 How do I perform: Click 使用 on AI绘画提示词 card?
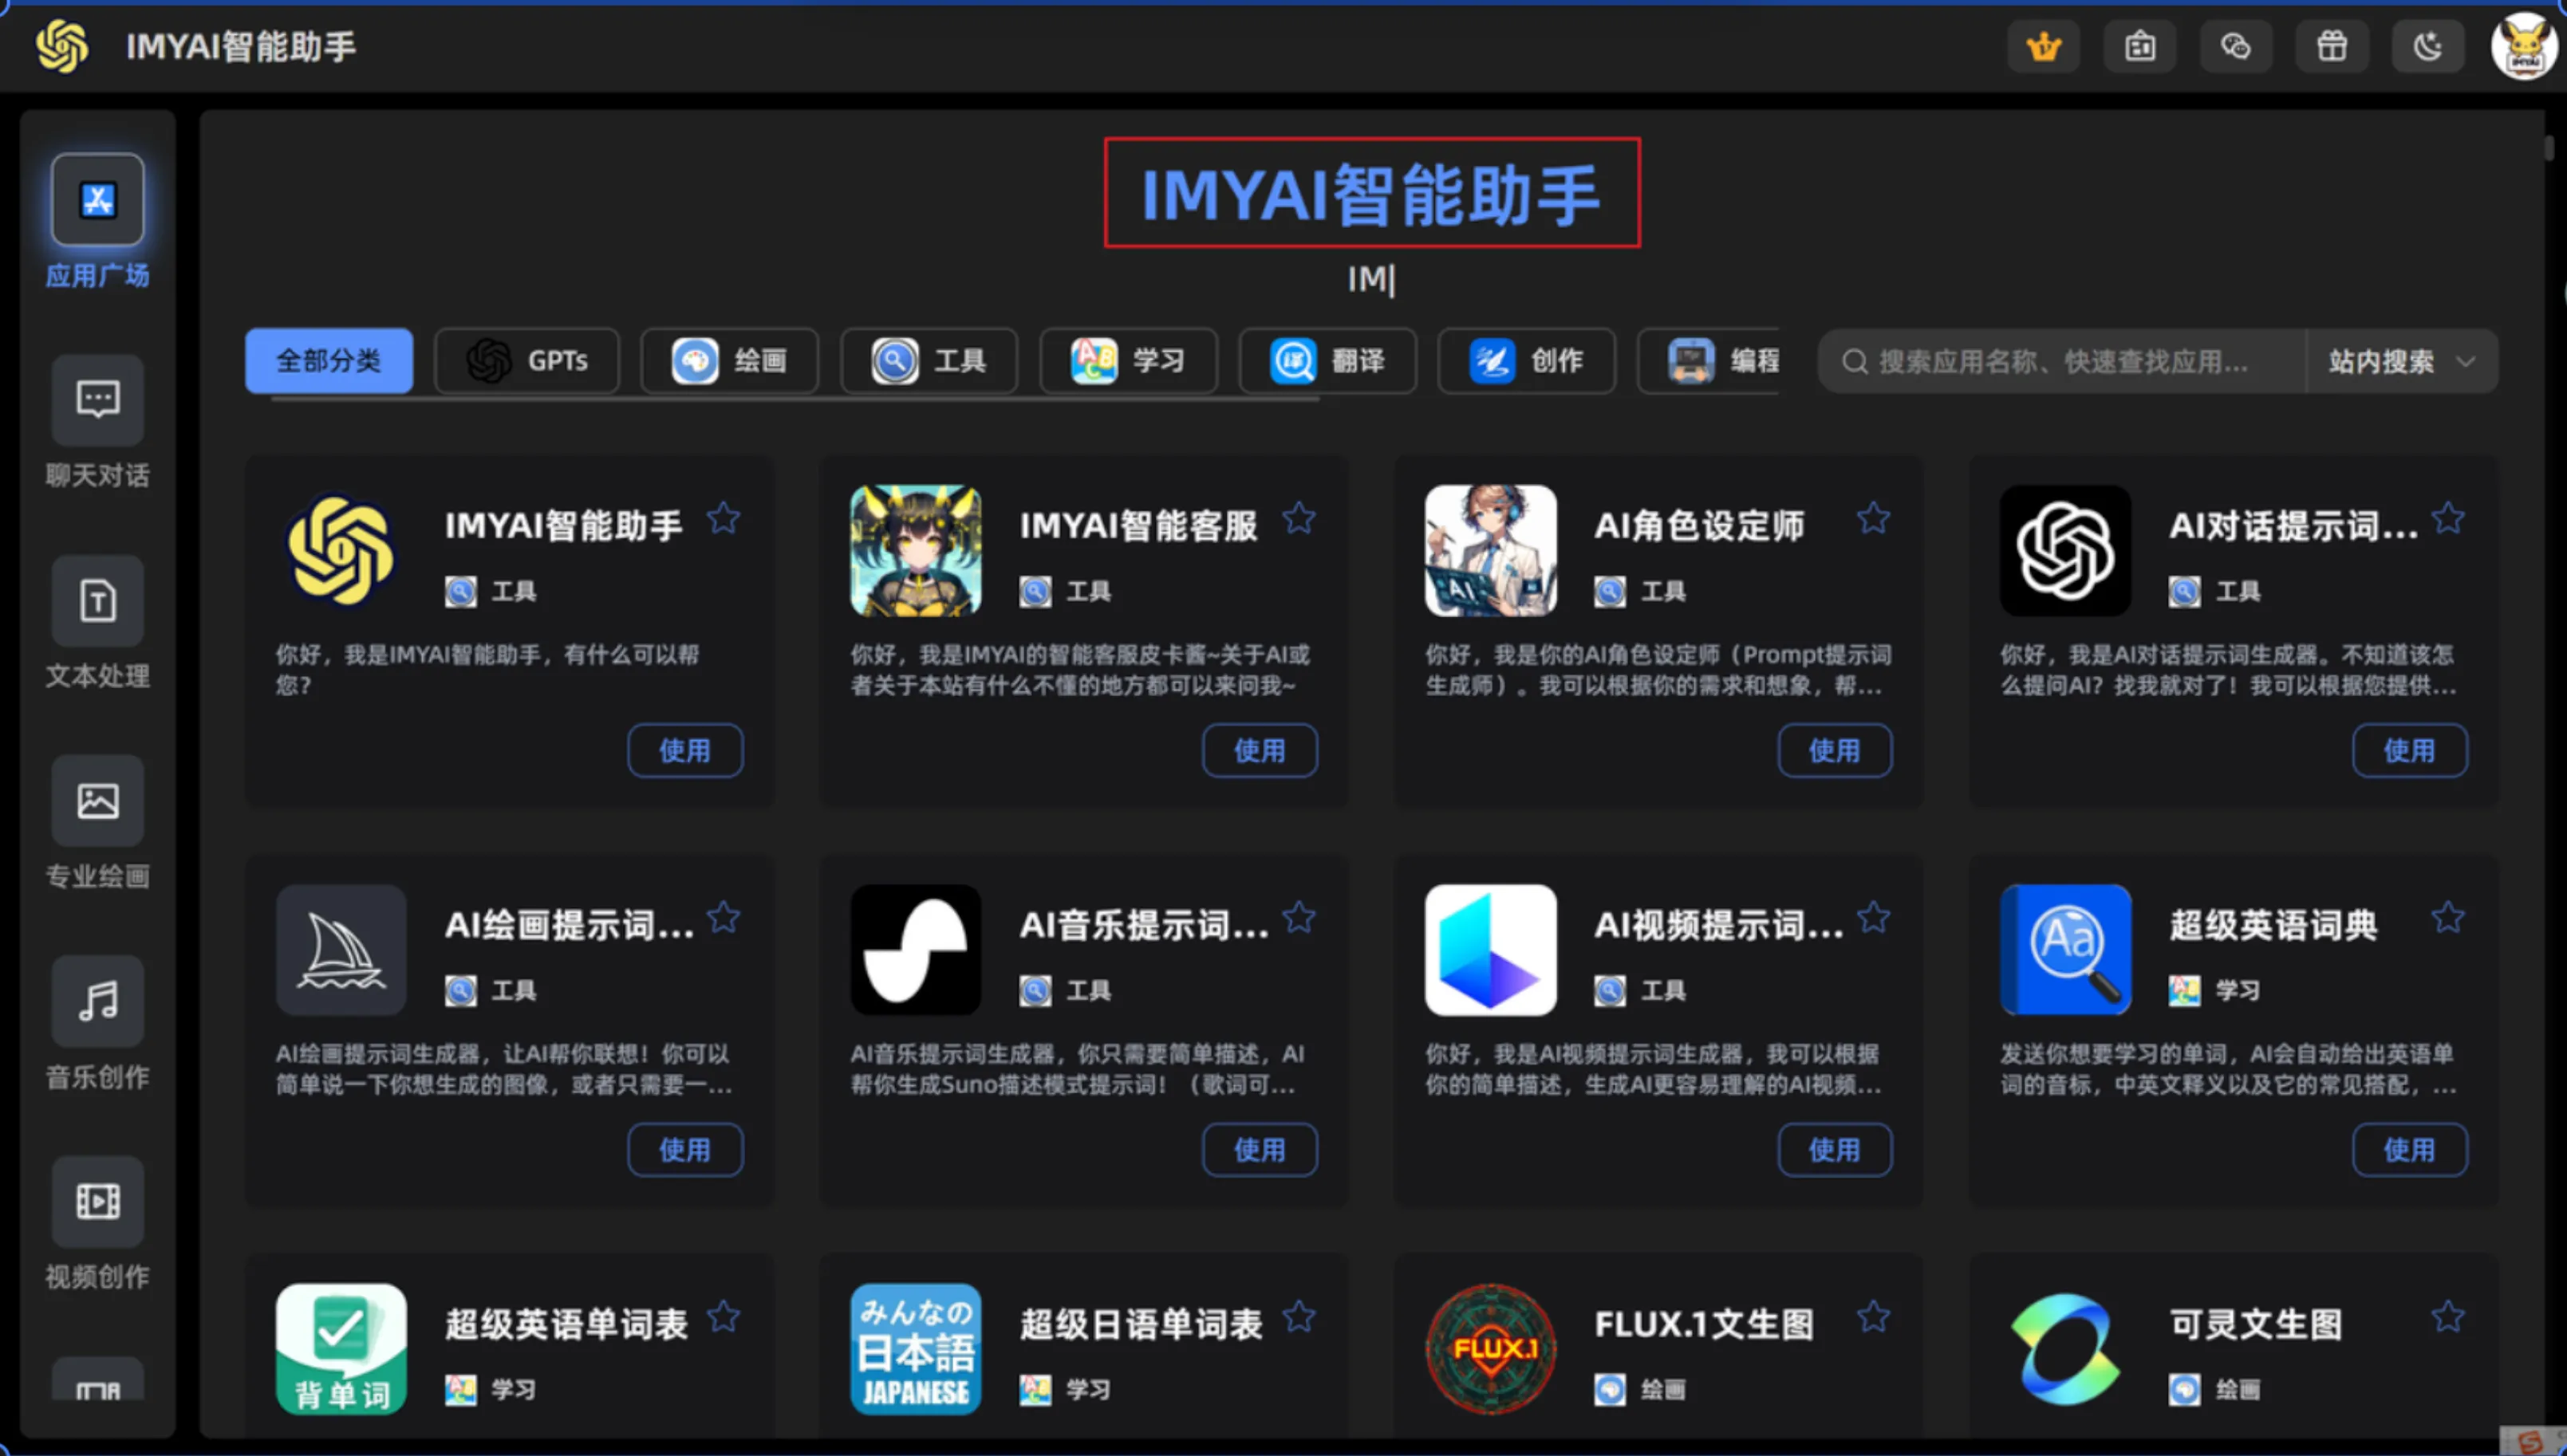685,1149
